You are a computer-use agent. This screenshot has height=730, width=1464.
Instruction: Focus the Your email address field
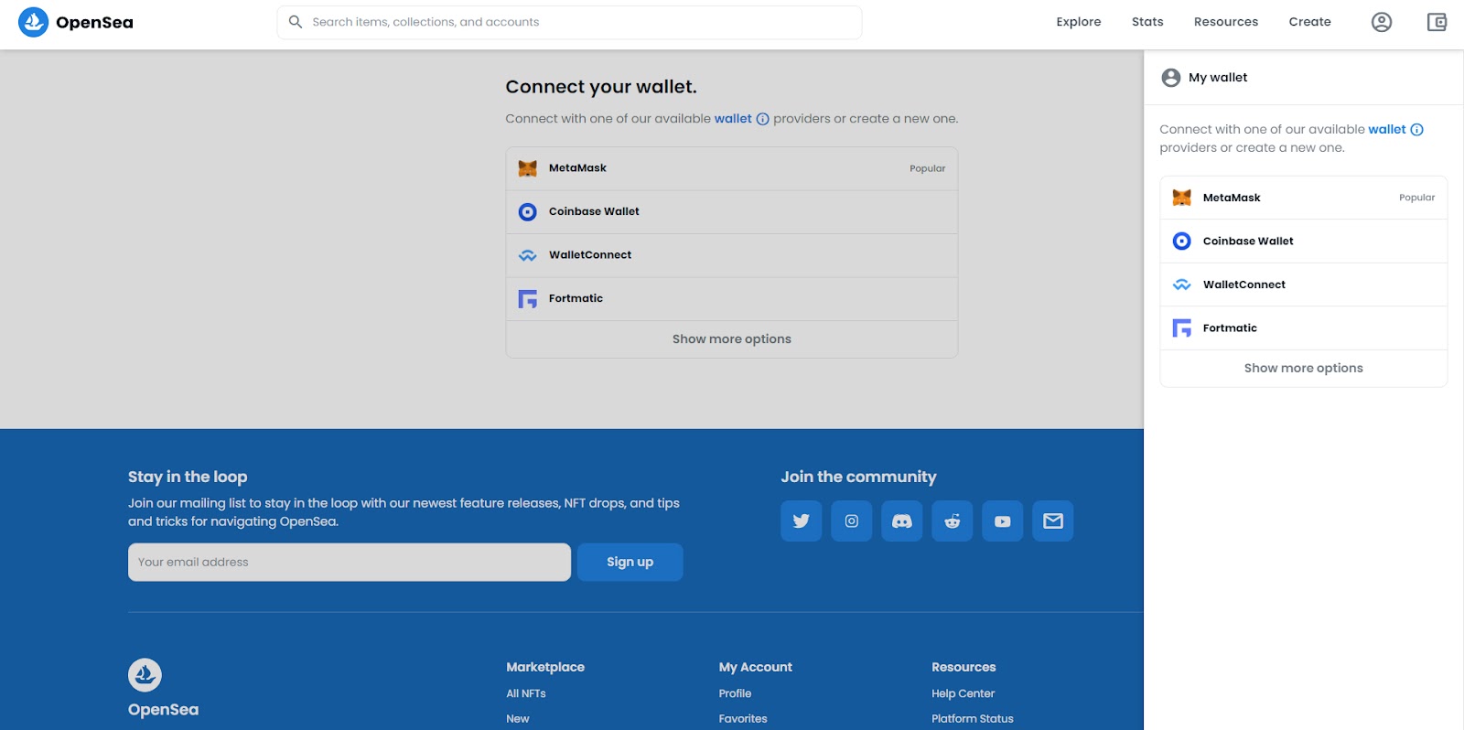pyautogui.click(x=350, y=563)
